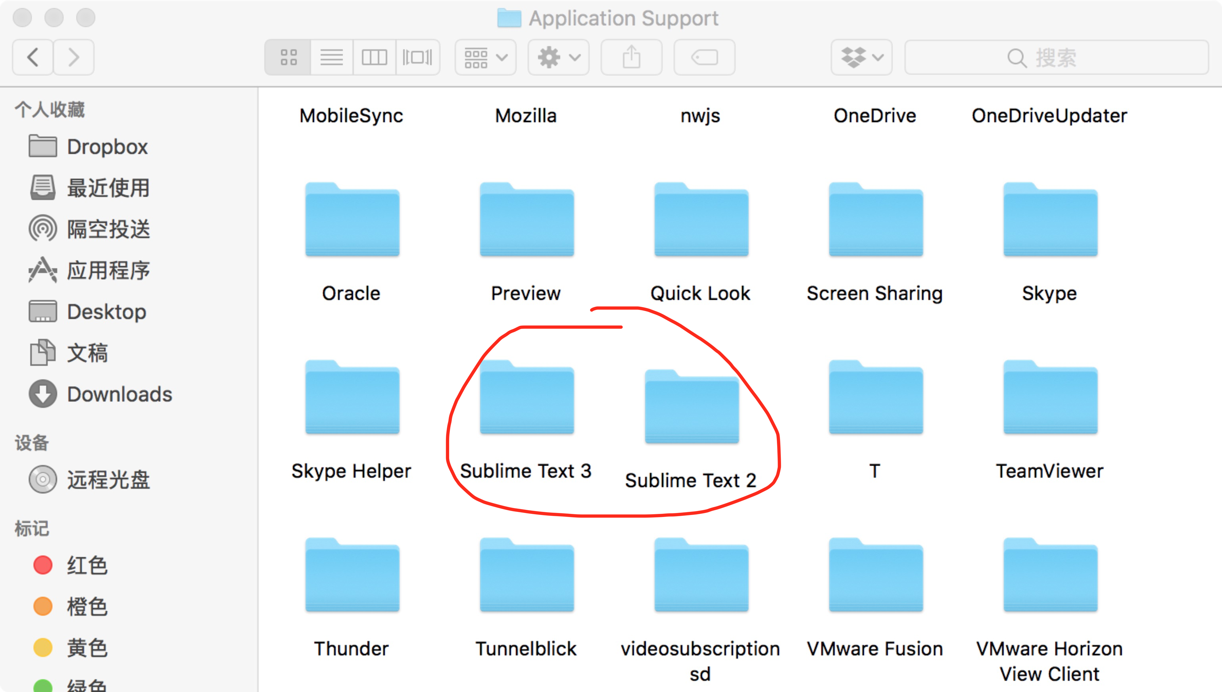Select the TeamViewer folder icon
This screenshot has width=1222, height=692.
1051,397
